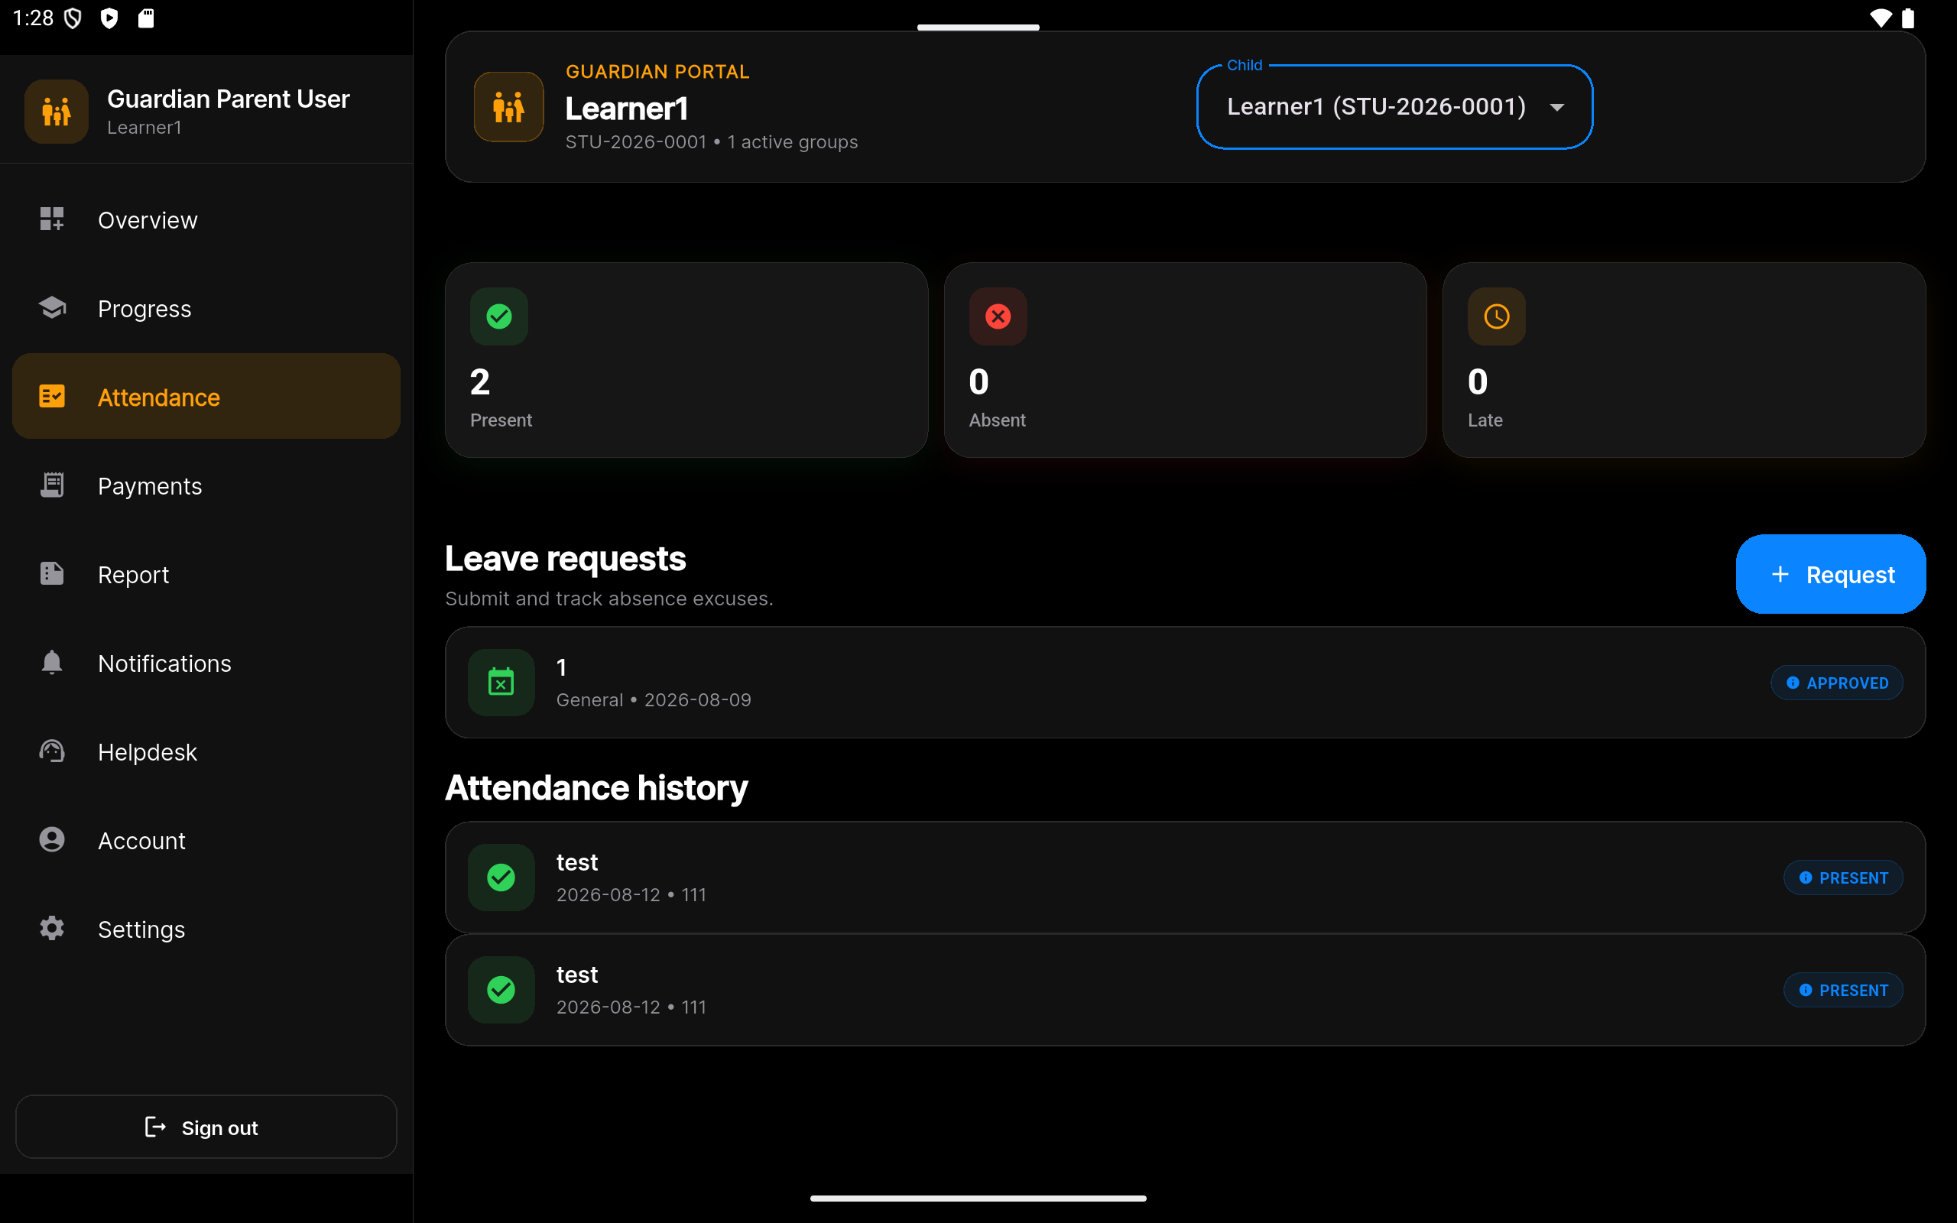Click the Report document icon

(x=52, y=573)
